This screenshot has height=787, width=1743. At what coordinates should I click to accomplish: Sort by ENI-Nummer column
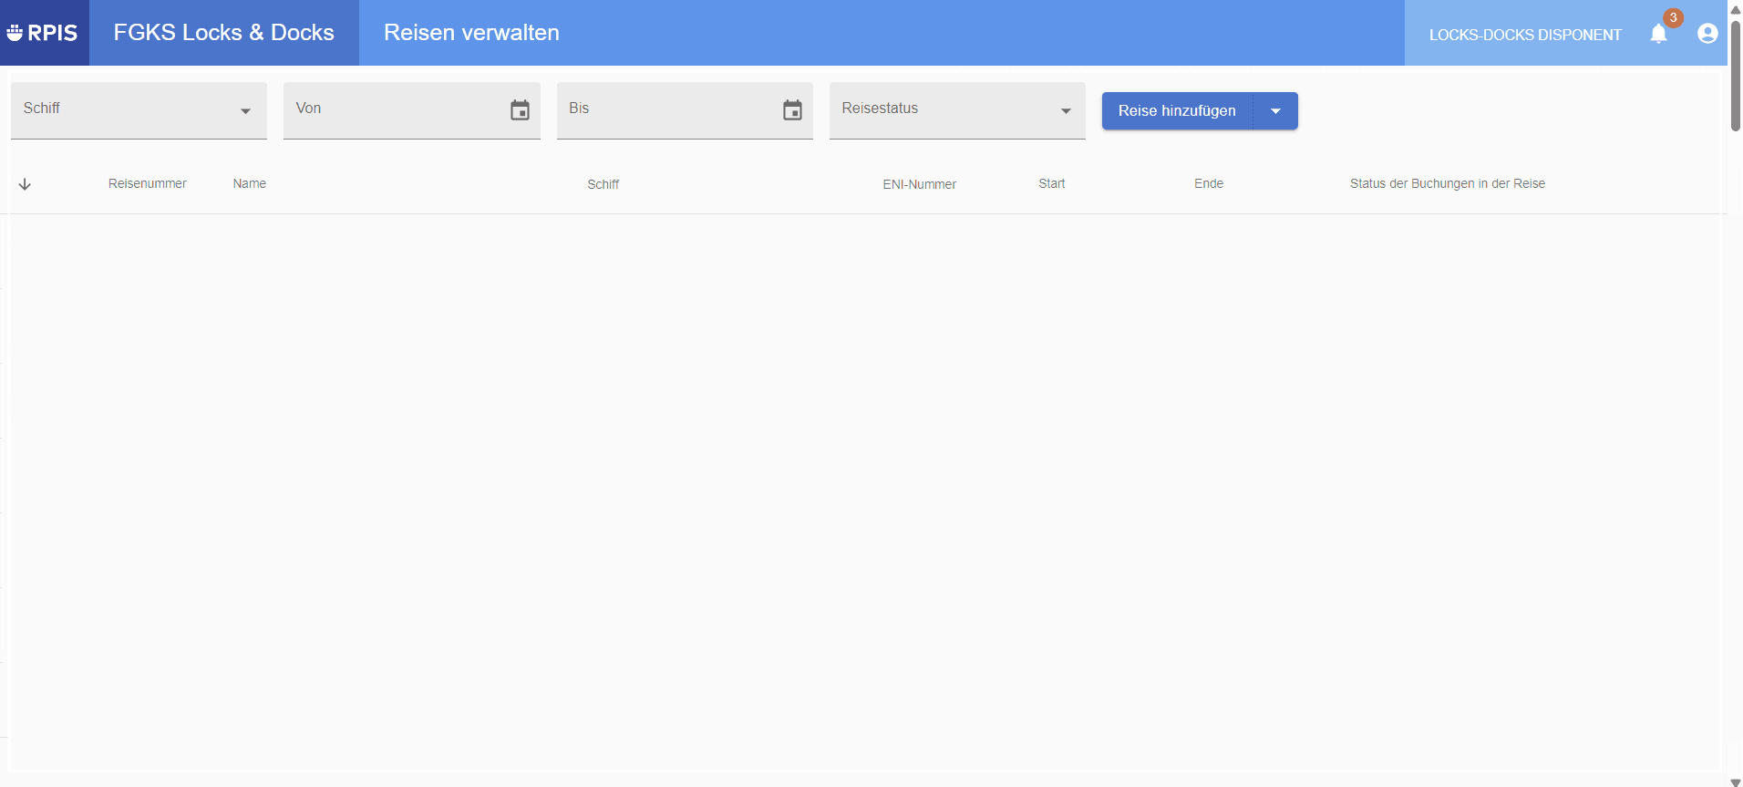[919, 184]
